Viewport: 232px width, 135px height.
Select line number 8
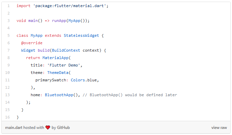pyautogui.click(x=8, y=58)
